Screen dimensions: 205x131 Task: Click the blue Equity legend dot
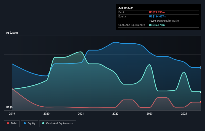[25, 123]
